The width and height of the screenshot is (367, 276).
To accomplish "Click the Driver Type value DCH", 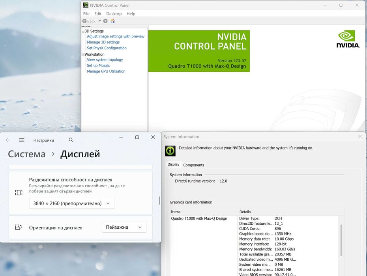I will coord(278,218).
